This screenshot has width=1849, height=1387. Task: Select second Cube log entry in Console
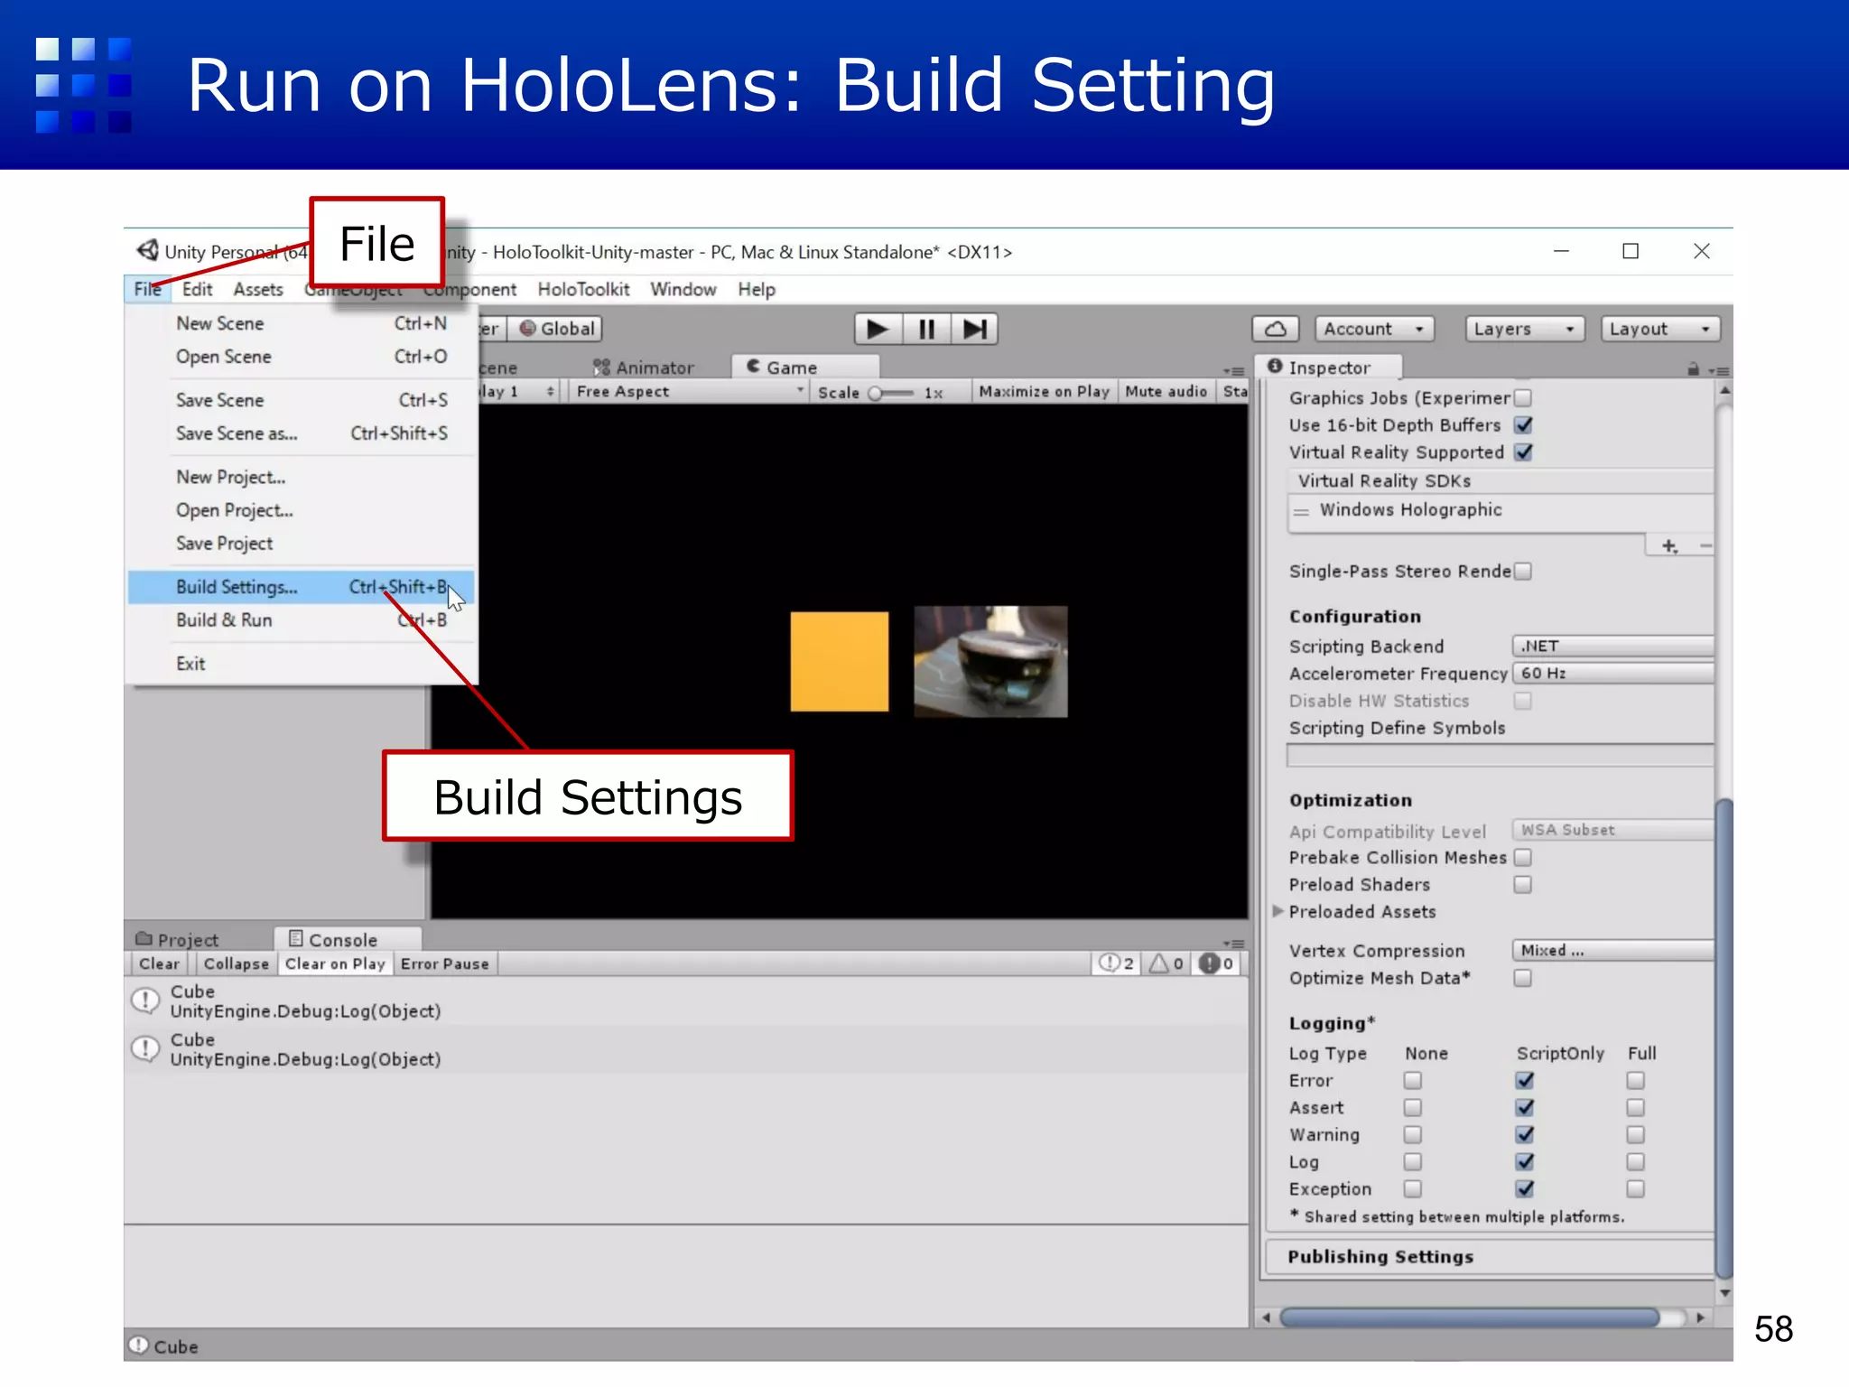[686, 1049]
